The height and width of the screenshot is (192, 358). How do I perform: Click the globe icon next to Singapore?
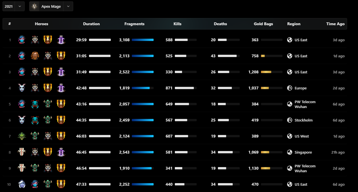290,152
